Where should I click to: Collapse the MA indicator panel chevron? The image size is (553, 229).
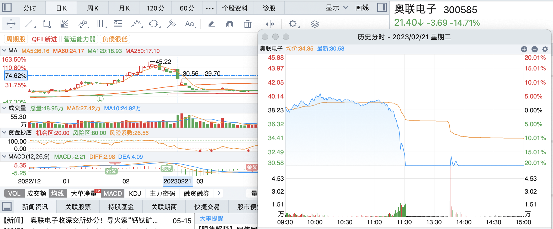pyautogui.click(x=4, y=50)
